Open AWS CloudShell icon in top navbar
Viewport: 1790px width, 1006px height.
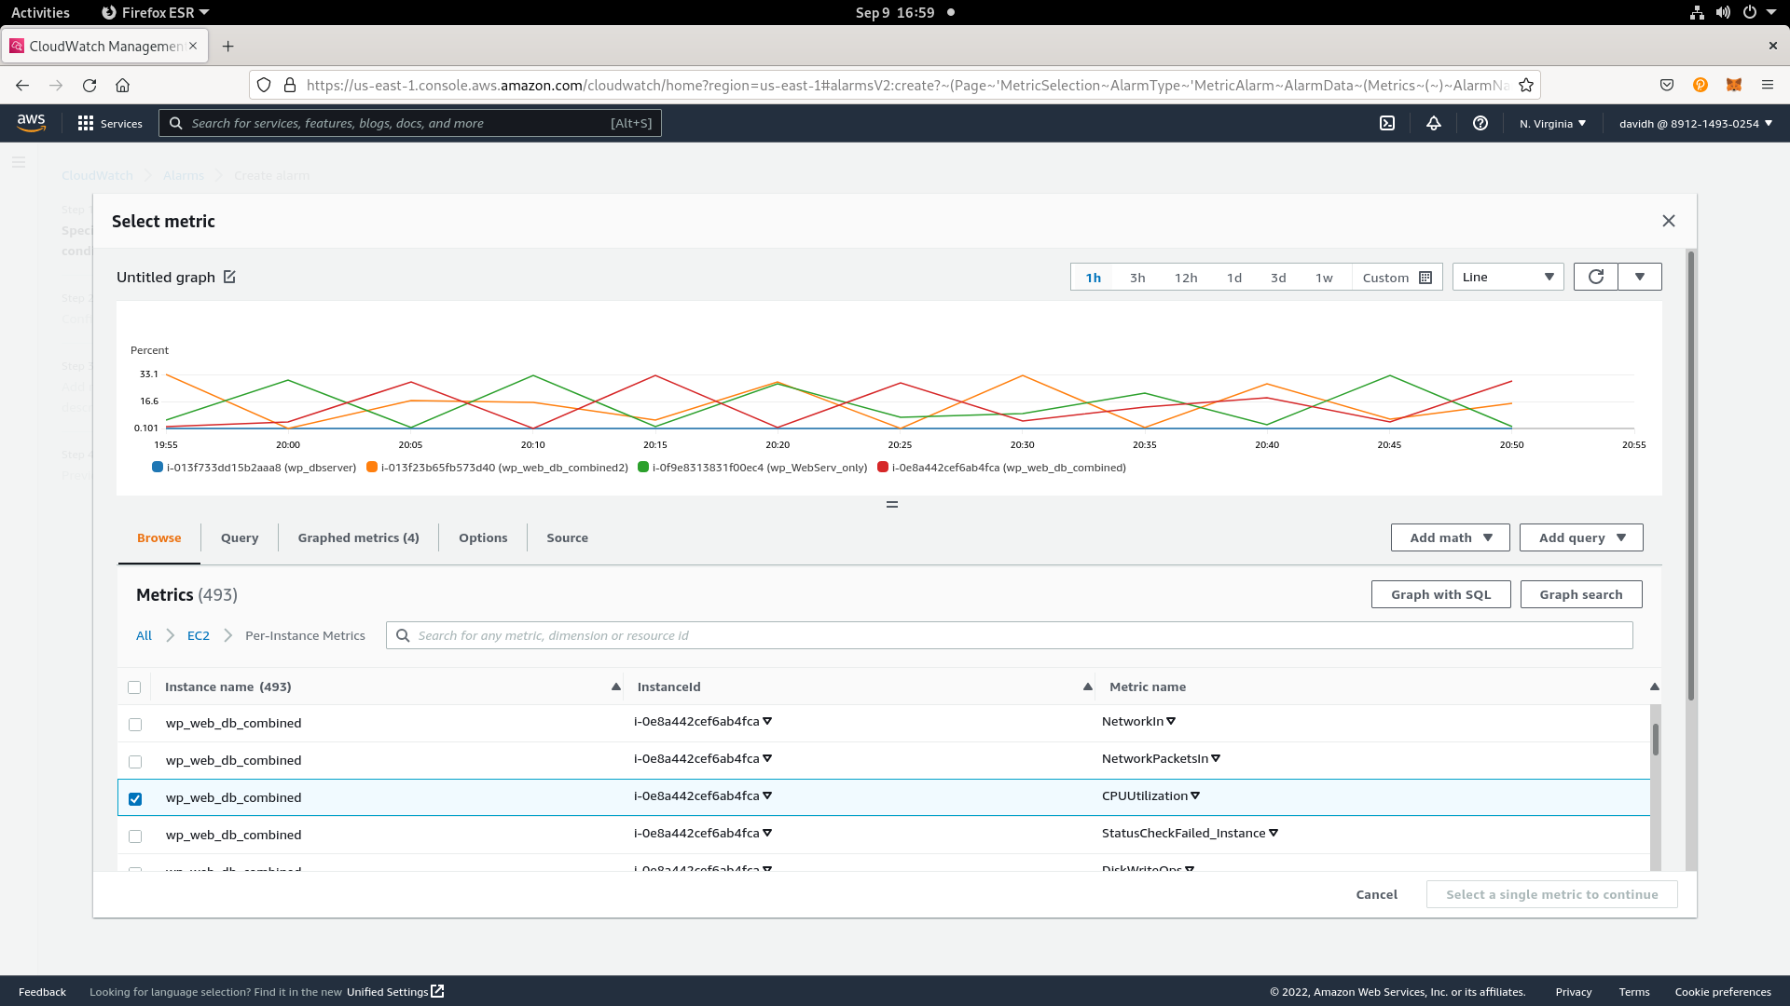click(1387, 123)
